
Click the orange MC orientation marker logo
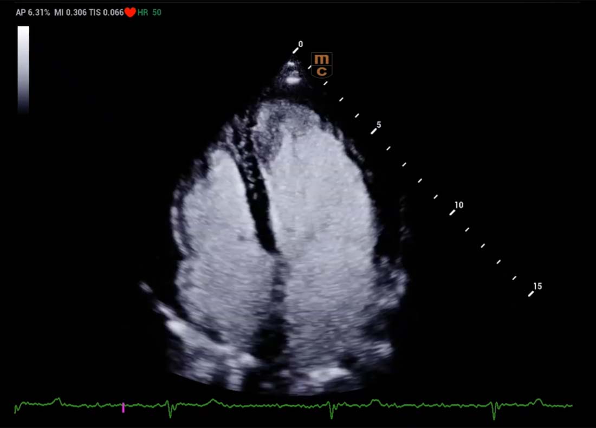click(x=321, y=65)
